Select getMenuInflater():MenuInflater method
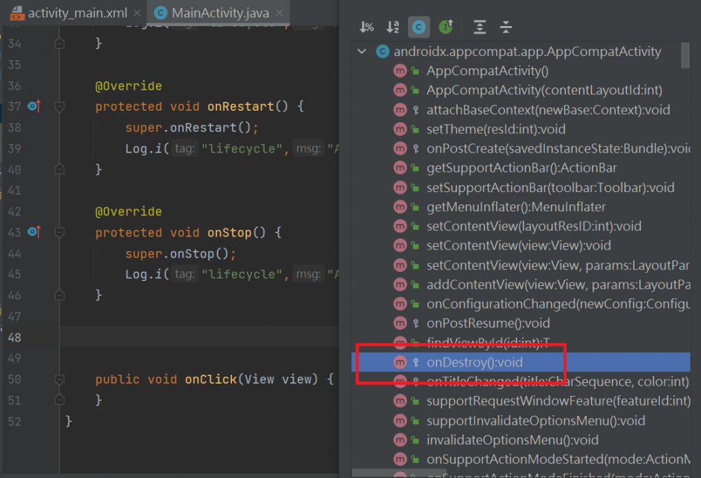The height and width of the screenshot is (478, 701). (x=516, y=207)
